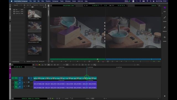Viewport: 177px width, 100px height.
Task: Open the Avid Link menu
Action: click(x=80, y=1)
